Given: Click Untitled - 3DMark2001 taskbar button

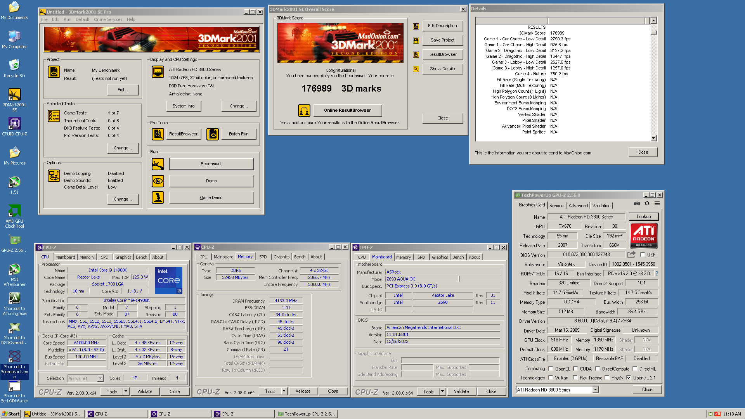Looking at the screenshot, I should point(53,414).
